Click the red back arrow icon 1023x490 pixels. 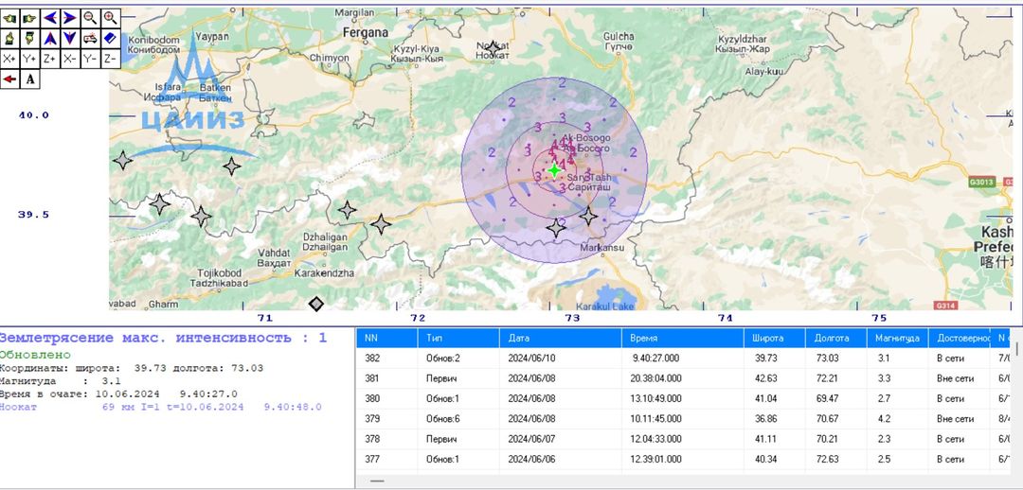coord(9,79)
